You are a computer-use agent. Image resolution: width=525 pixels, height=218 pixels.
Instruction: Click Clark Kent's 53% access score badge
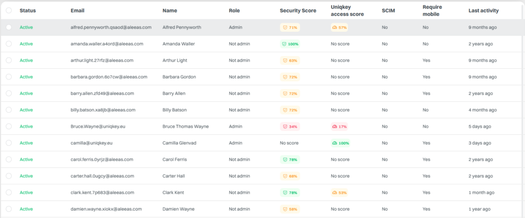tap(339, 192)
